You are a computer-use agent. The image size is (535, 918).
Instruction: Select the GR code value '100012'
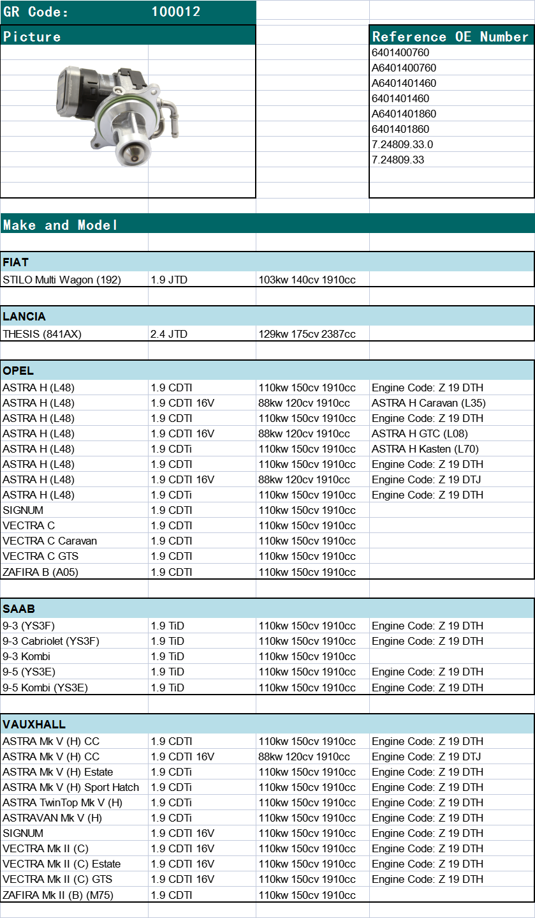click(x=176, y=12)
